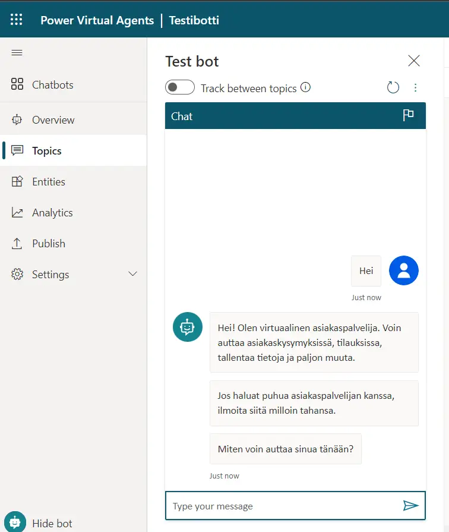
Task: Focus the Type your message field
Action: [285, 506]
